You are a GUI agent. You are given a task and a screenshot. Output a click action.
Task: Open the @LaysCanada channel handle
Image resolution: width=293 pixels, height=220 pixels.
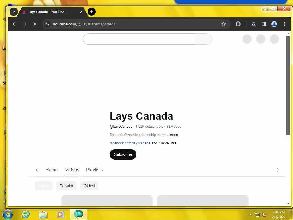click(x=121, y=127)
